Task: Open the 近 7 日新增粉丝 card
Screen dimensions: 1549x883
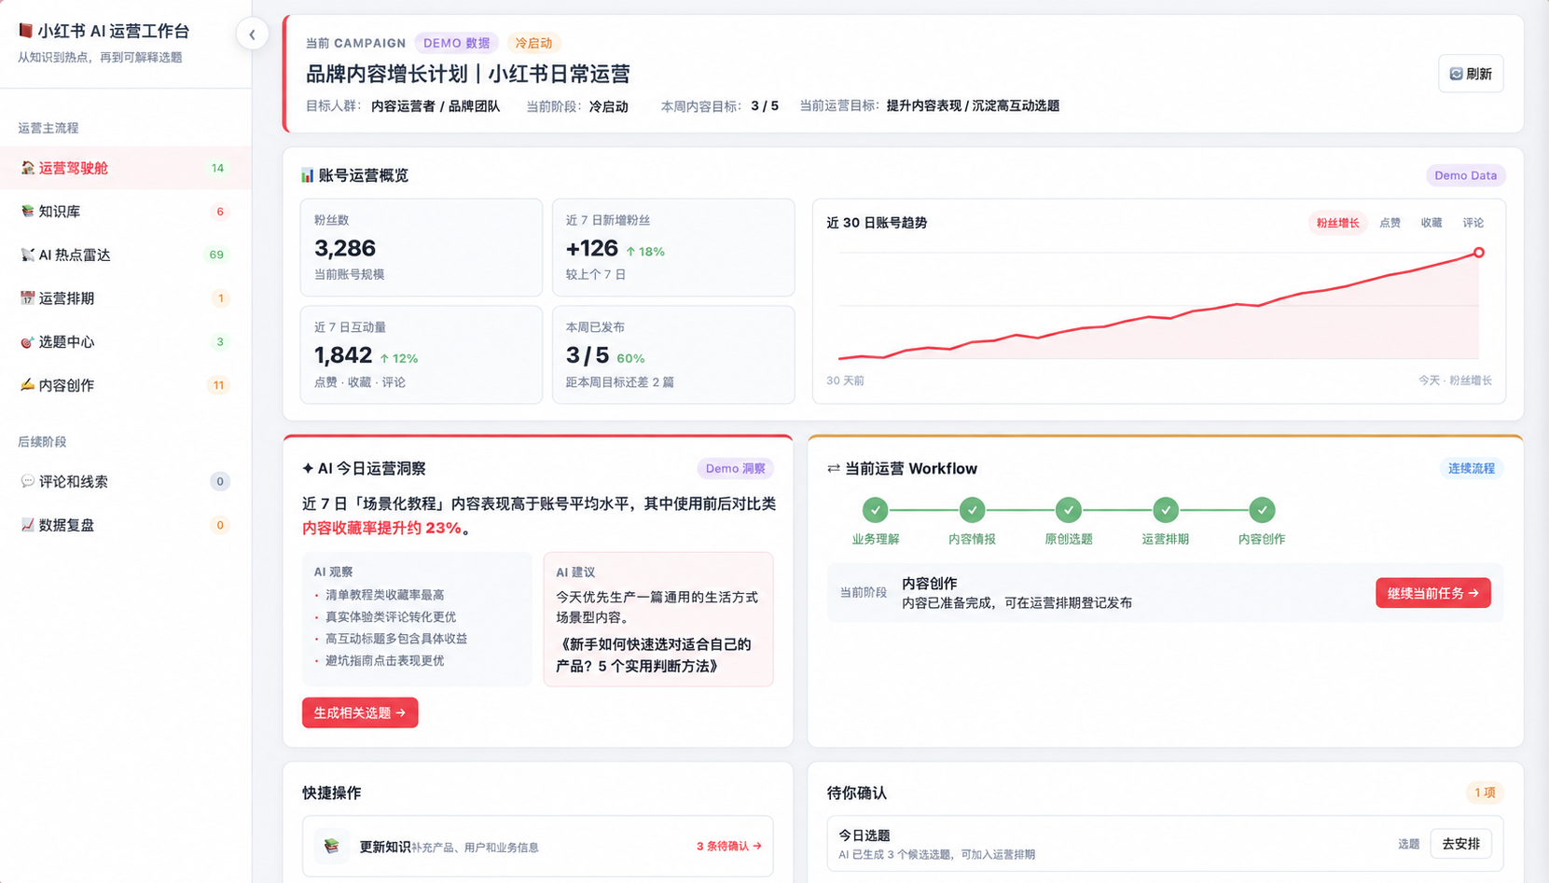Action: tap(673, 247)
